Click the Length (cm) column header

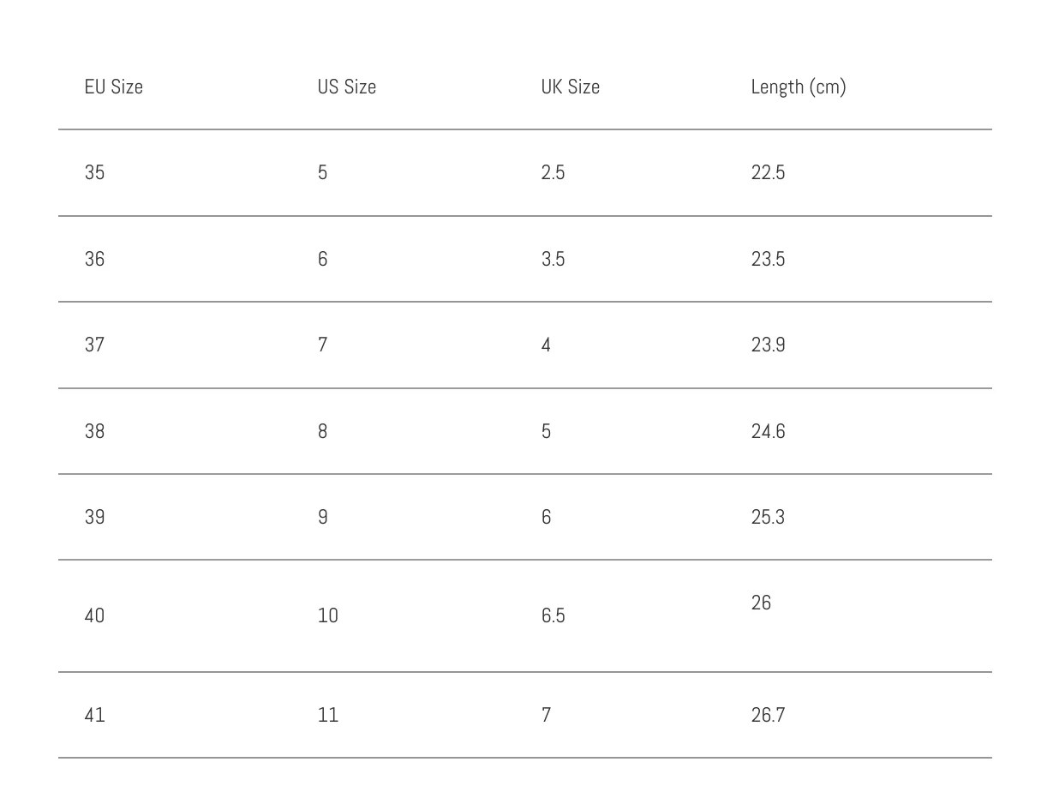799,87
